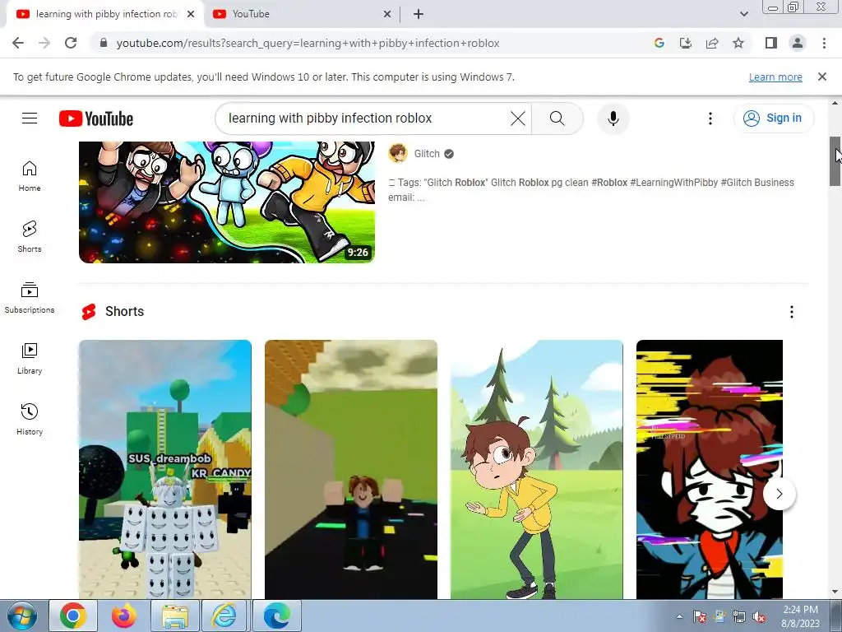Click the muted volume tray icon

759,616
